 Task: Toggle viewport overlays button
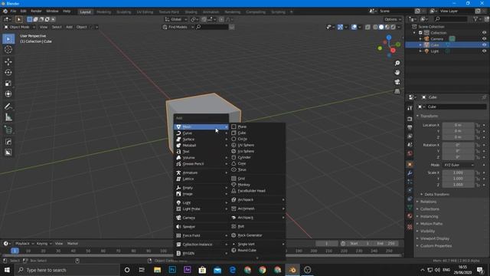(354, 28)
